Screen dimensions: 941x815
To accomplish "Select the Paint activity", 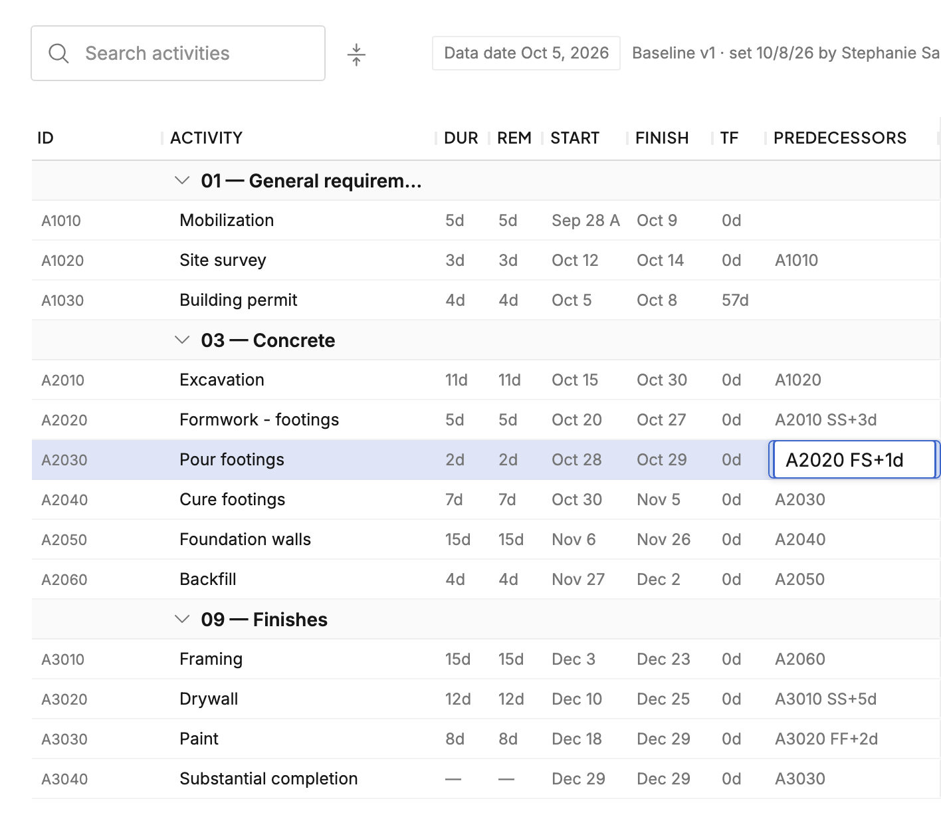I will pos(199,739).
